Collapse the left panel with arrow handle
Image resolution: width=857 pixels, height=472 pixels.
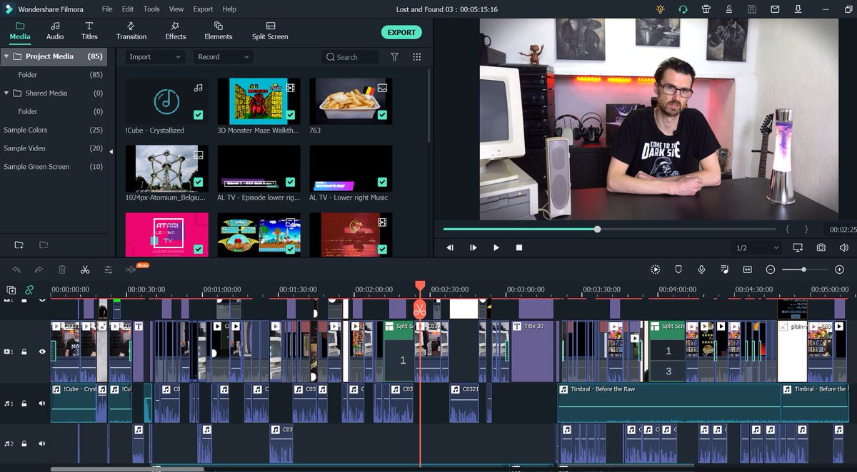111,151
